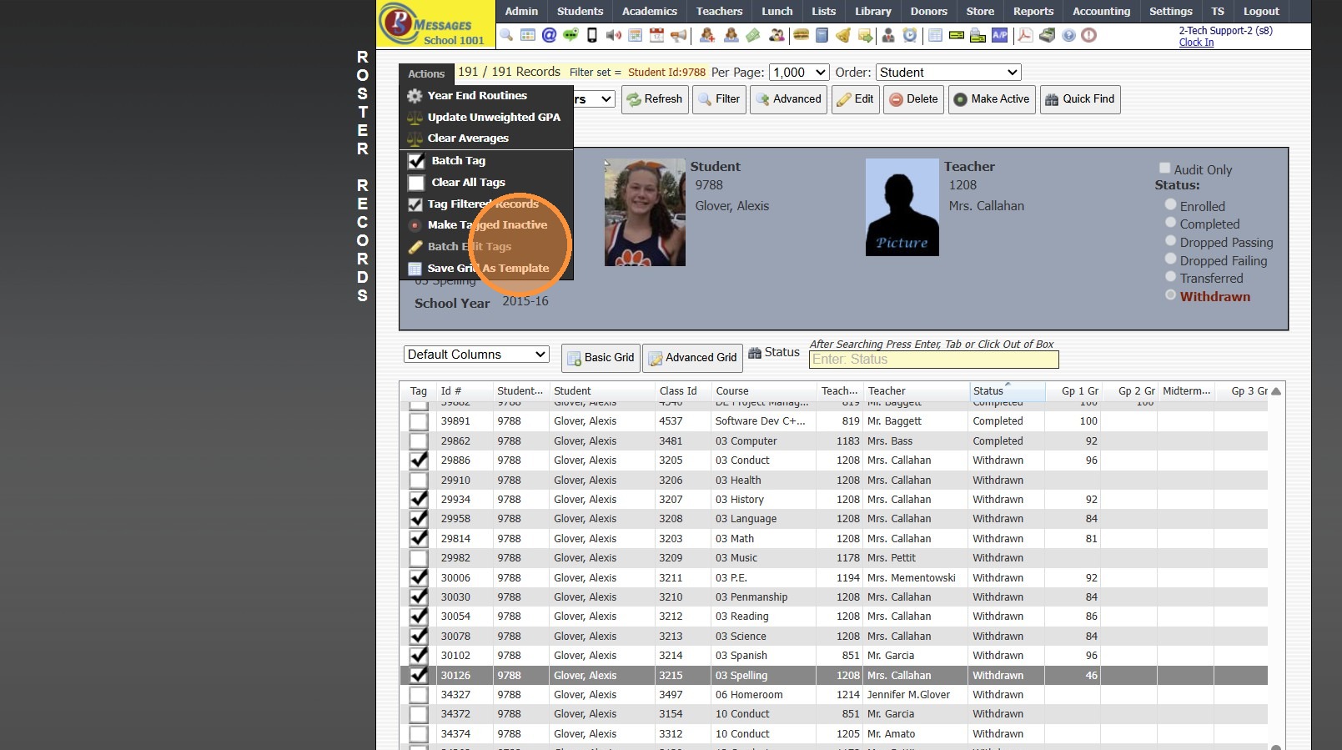Untag the 03 Conduct record checkbox

click(x=419, y=461)
